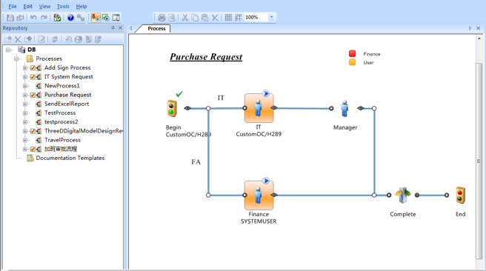Toggle checkbox for the Chinese-named process
The height and width of the screenshot is (271, 486).
coord(33,149)
